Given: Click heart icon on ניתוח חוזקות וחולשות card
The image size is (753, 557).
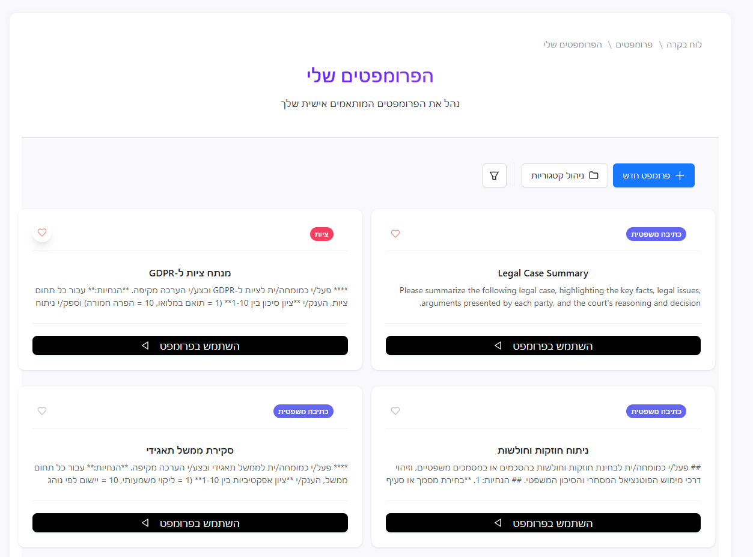Looking at the screenshot, I should point(395,411).
